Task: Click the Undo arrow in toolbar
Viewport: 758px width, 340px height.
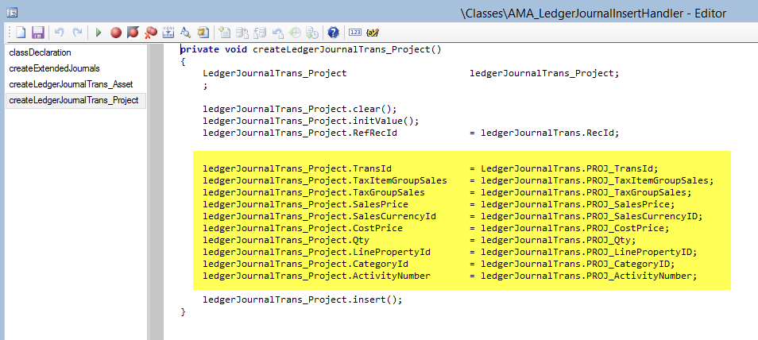Action: tap(60, 33)
